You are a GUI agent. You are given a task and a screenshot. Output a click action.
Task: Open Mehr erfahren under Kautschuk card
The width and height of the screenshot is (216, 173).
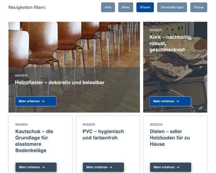tap(36, 167)
